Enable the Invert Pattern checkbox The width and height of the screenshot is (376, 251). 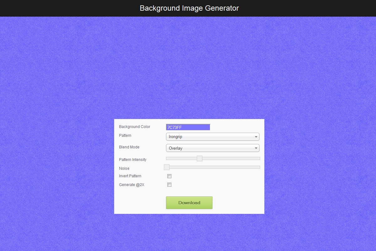(170, 176)
